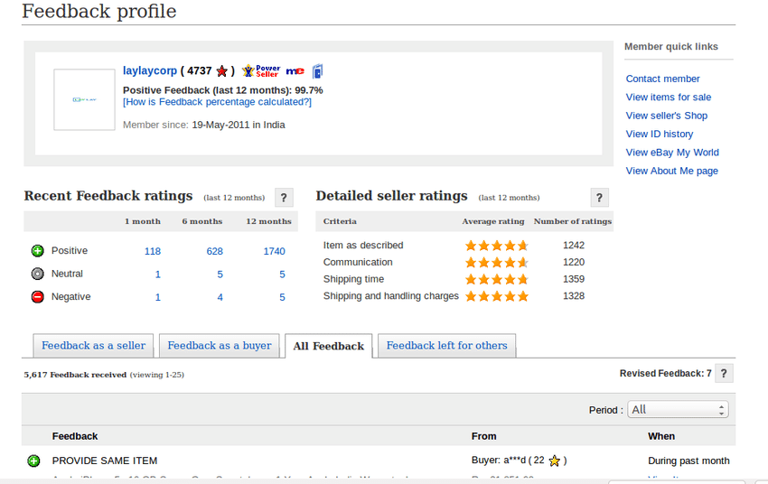Open help for Detailed seller ratings
The width and height of the screenshot is (768, 484).
point(600,198)
